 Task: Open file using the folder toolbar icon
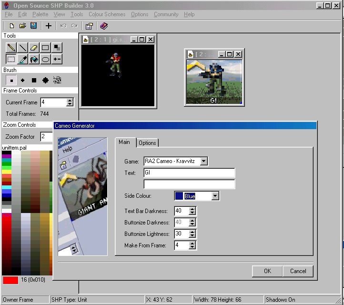click(22, 26)
